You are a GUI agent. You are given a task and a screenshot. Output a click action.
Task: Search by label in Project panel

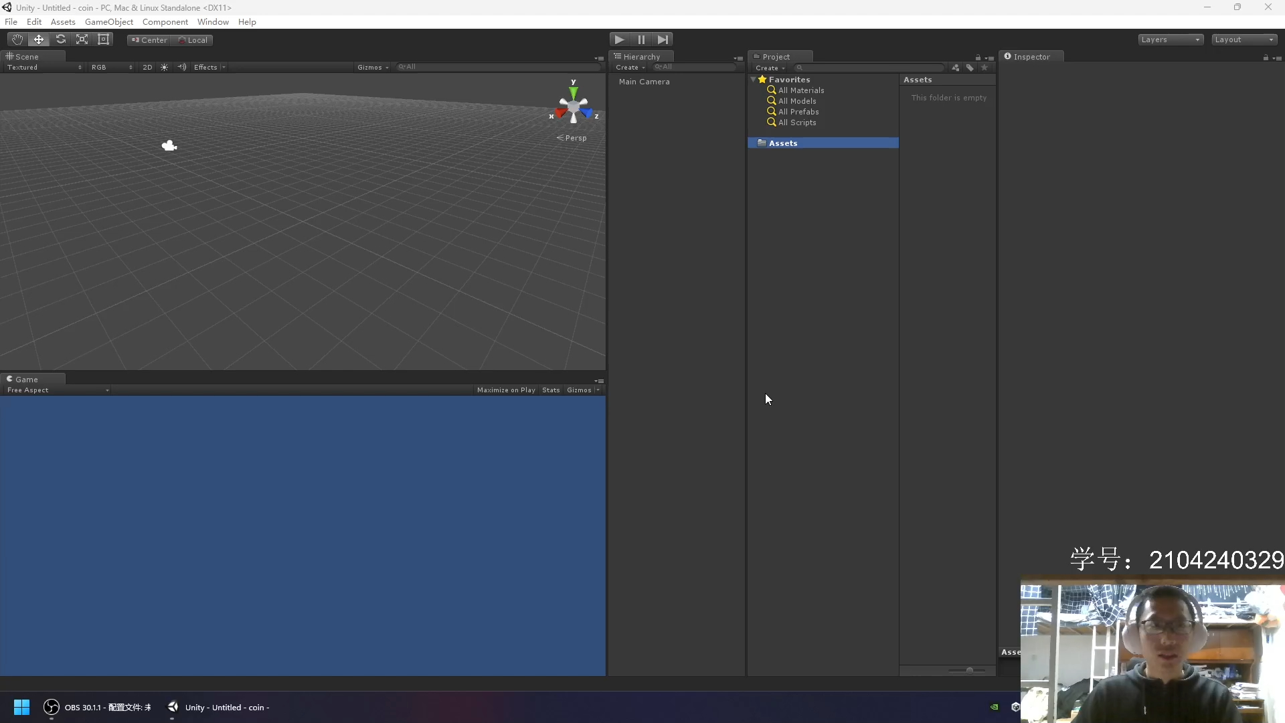(970, 68)
